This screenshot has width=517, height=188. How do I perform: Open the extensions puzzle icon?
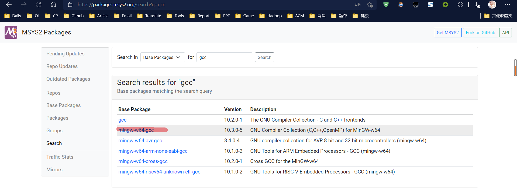[460, 5]
